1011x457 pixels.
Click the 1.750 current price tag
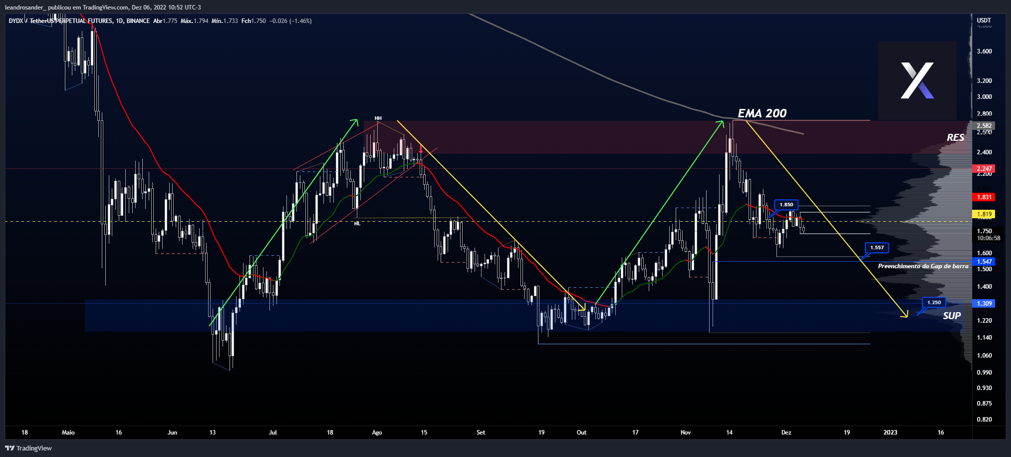984,231
